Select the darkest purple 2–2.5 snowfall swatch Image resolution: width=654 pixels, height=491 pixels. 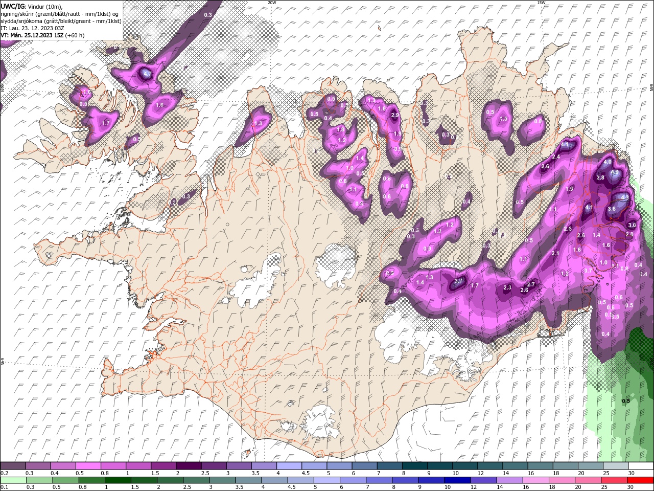pyautogui.click(x=188, y=466)
